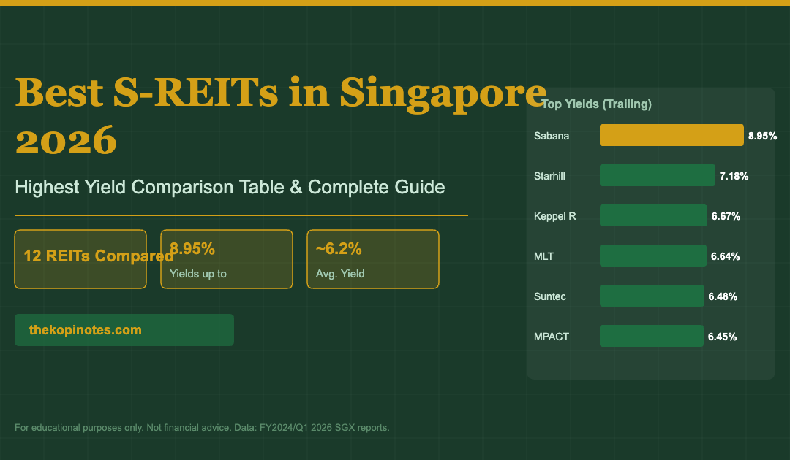Click the MPACT yield bar
Screen dimensions: 790x460
pos(652,337)
